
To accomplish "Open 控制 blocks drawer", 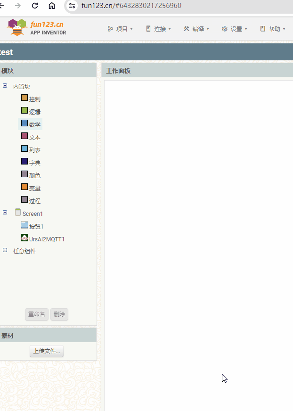I will pos(34,99).
